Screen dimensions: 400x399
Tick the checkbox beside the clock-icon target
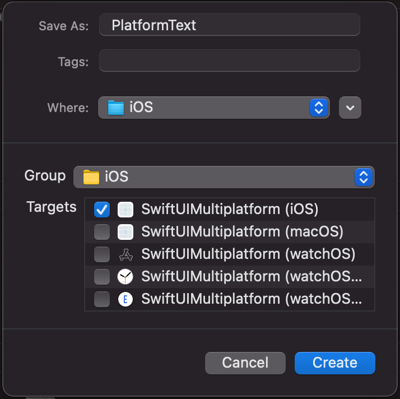(102, 277)
